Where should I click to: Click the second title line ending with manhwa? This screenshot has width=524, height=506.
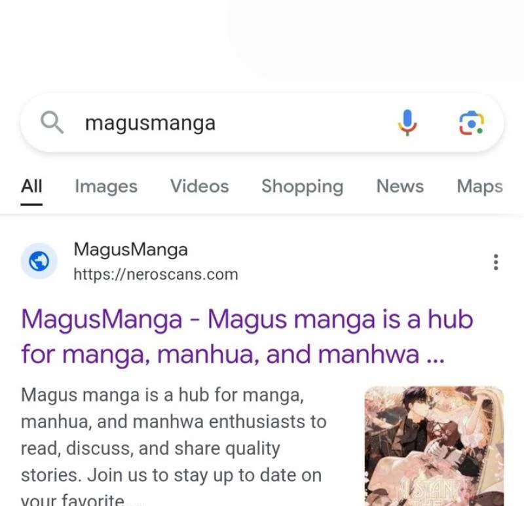pyautogui.click(x=233, y=354)
